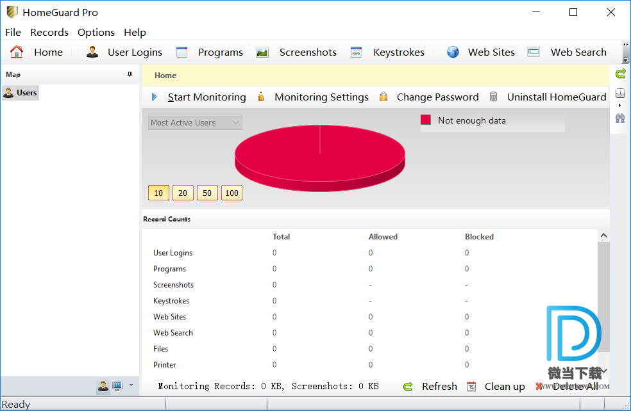The image size is (631, 411).
Task: Click the Screenshots picture icon
Action: pos(262,52)
